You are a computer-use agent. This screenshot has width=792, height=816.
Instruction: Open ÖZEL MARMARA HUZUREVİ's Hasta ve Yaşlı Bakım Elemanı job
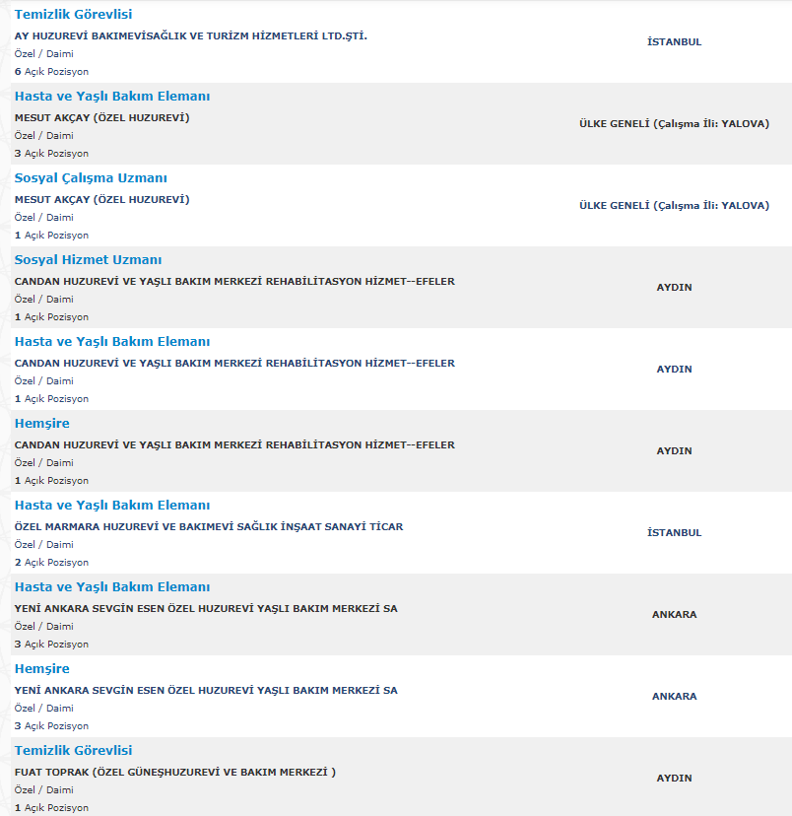(111, 506)
